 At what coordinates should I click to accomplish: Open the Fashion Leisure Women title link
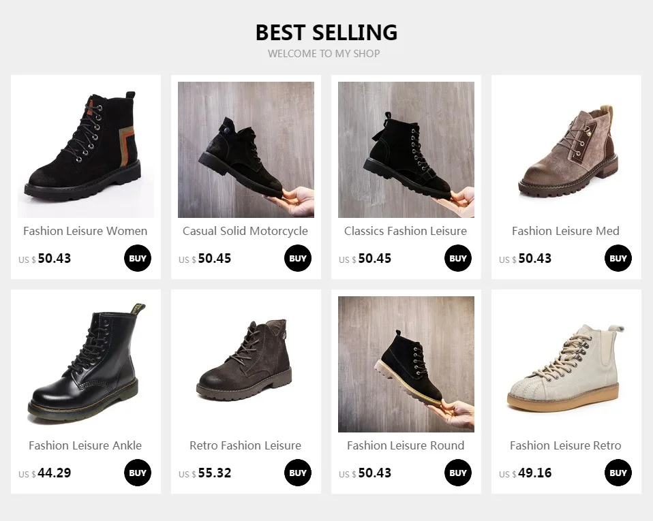coord(85,231)
